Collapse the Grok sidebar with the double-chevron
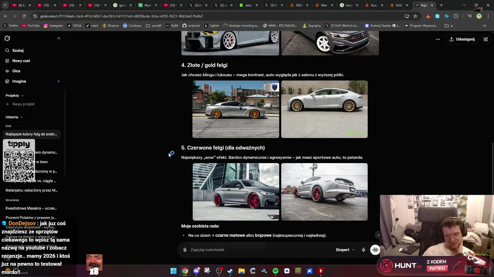The height and width of the screenshot is (277, 494). tap(59, 38)
